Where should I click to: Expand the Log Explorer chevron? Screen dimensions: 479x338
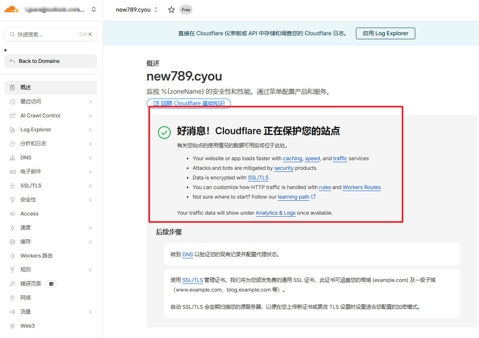tap(91, 130)
